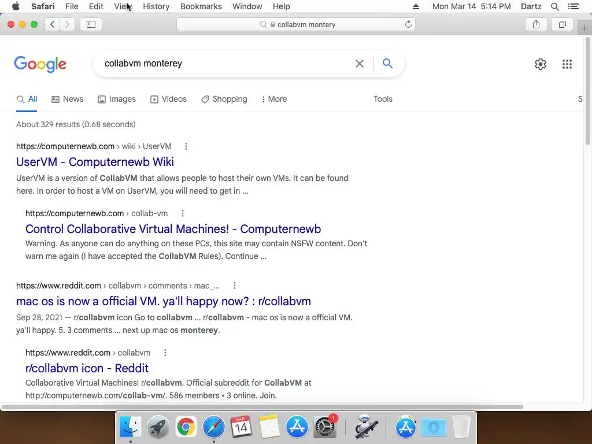Switch to the News results tab
This screenshot has width=592, height=444.
coord(67,99)
